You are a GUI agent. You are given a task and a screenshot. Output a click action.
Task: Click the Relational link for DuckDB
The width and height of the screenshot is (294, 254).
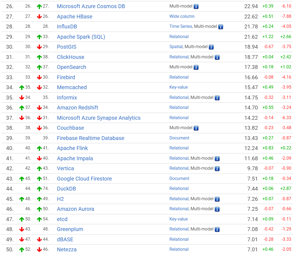pos(179,189)
